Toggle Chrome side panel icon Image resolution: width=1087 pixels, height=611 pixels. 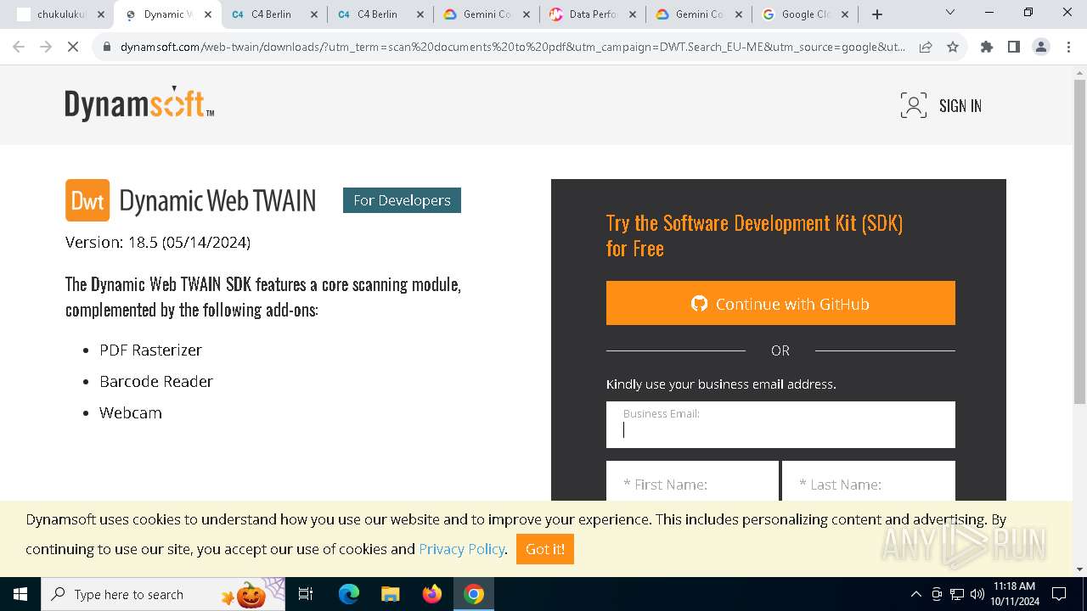[x=1014, y=47]
